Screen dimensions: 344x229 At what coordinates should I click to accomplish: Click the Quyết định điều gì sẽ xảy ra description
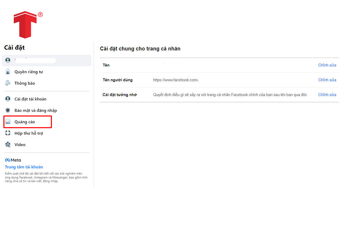pyautogui.click(x=230, y=95)
